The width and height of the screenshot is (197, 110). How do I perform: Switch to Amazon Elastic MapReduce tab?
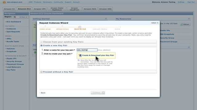click(57, 9)
